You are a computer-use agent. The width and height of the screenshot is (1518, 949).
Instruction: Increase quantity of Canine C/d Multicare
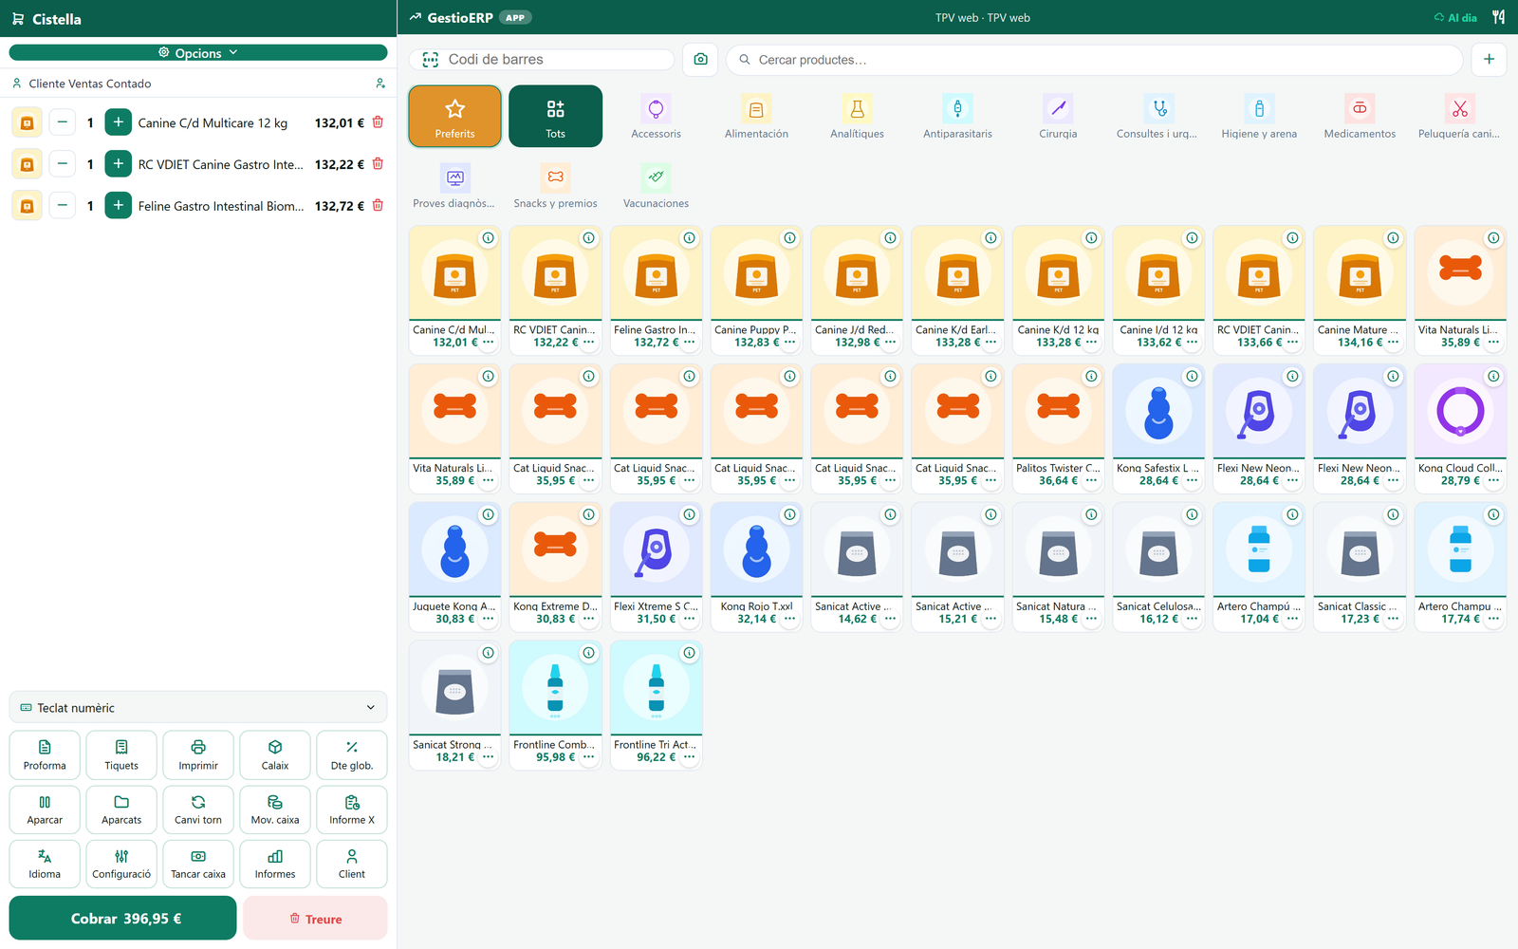(119, 122)
